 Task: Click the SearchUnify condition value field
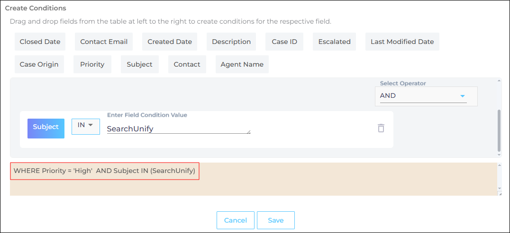pyautogui.click(x=178, y=129)
